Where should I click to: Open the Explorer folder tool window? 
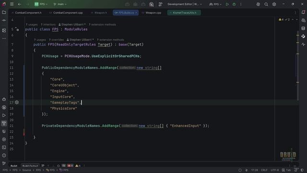click(x=4, y=12)
